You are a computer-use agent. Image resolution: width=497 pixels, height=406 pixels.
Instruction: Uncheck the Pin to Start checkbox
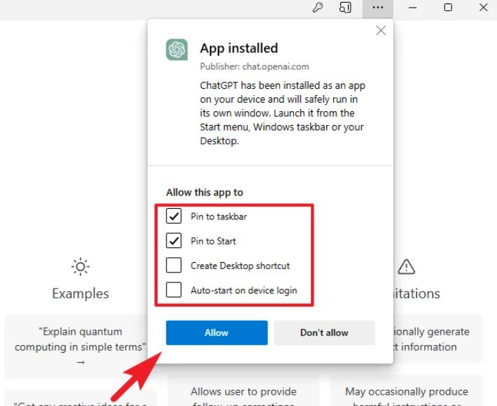coord(174,241)
